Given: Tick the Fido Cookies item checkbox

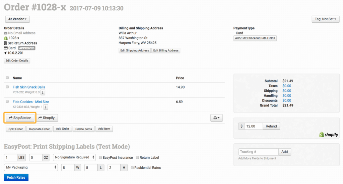Looking at the screenshot, I should (7, 102).
